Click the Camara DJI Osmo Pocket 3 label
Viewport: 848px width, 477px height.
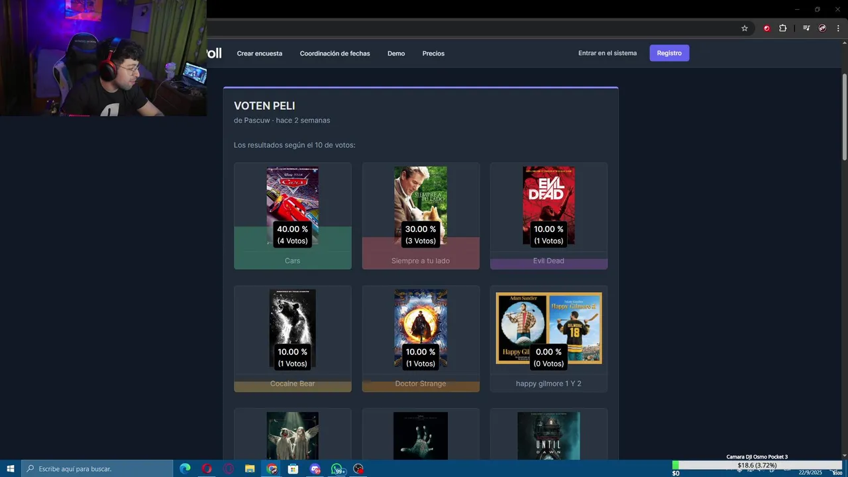pos(757,456)
